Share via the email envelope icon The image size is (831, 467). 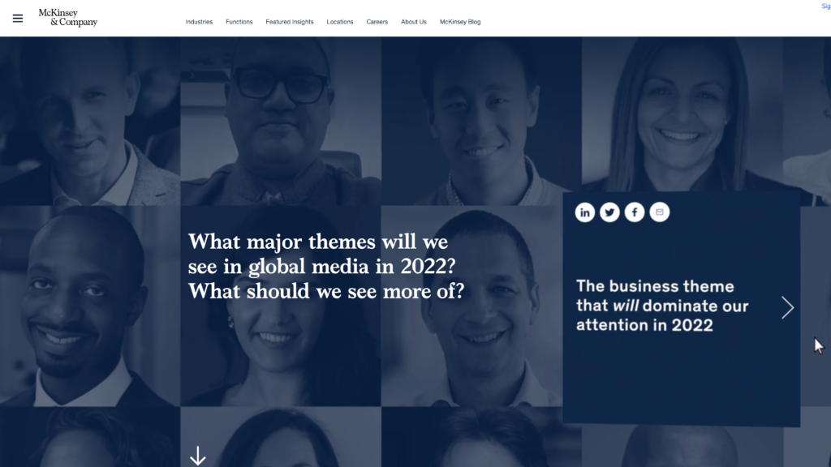659,212
